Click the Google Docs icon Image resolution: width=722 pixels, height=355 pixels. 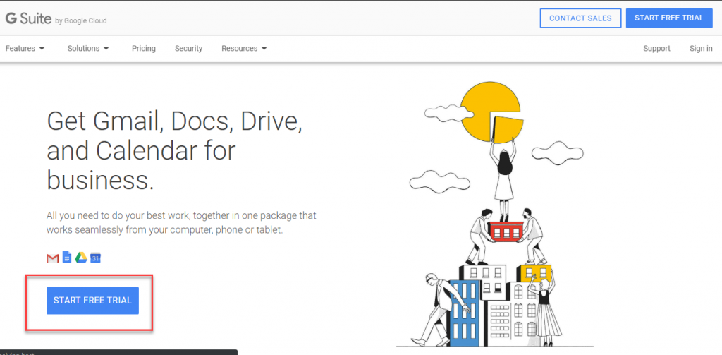[67, 258]
